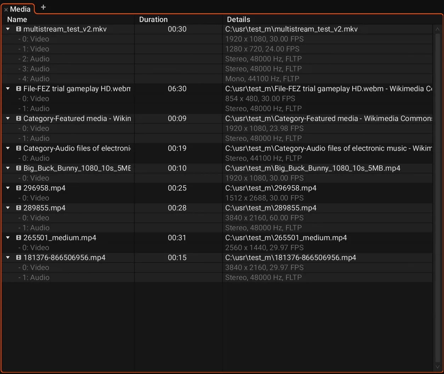Select stream '0: Video' of multistream_test_v2.mkv
444x374 pixels.
[34, 39]
